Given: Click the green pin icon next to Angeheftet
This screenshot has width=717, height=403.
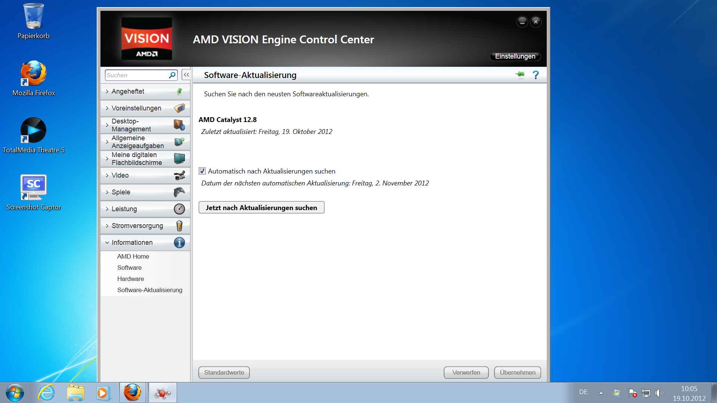Looking at the screenshot, I should click(x=179, y=91).
